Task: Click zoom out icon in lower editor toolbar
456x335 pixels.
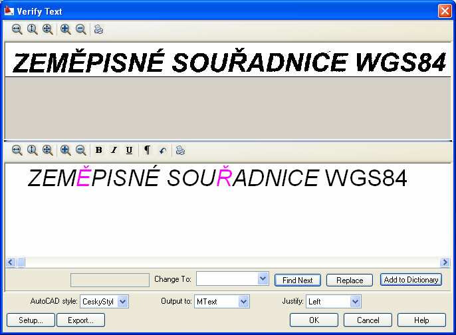Action: click(81, 150)
